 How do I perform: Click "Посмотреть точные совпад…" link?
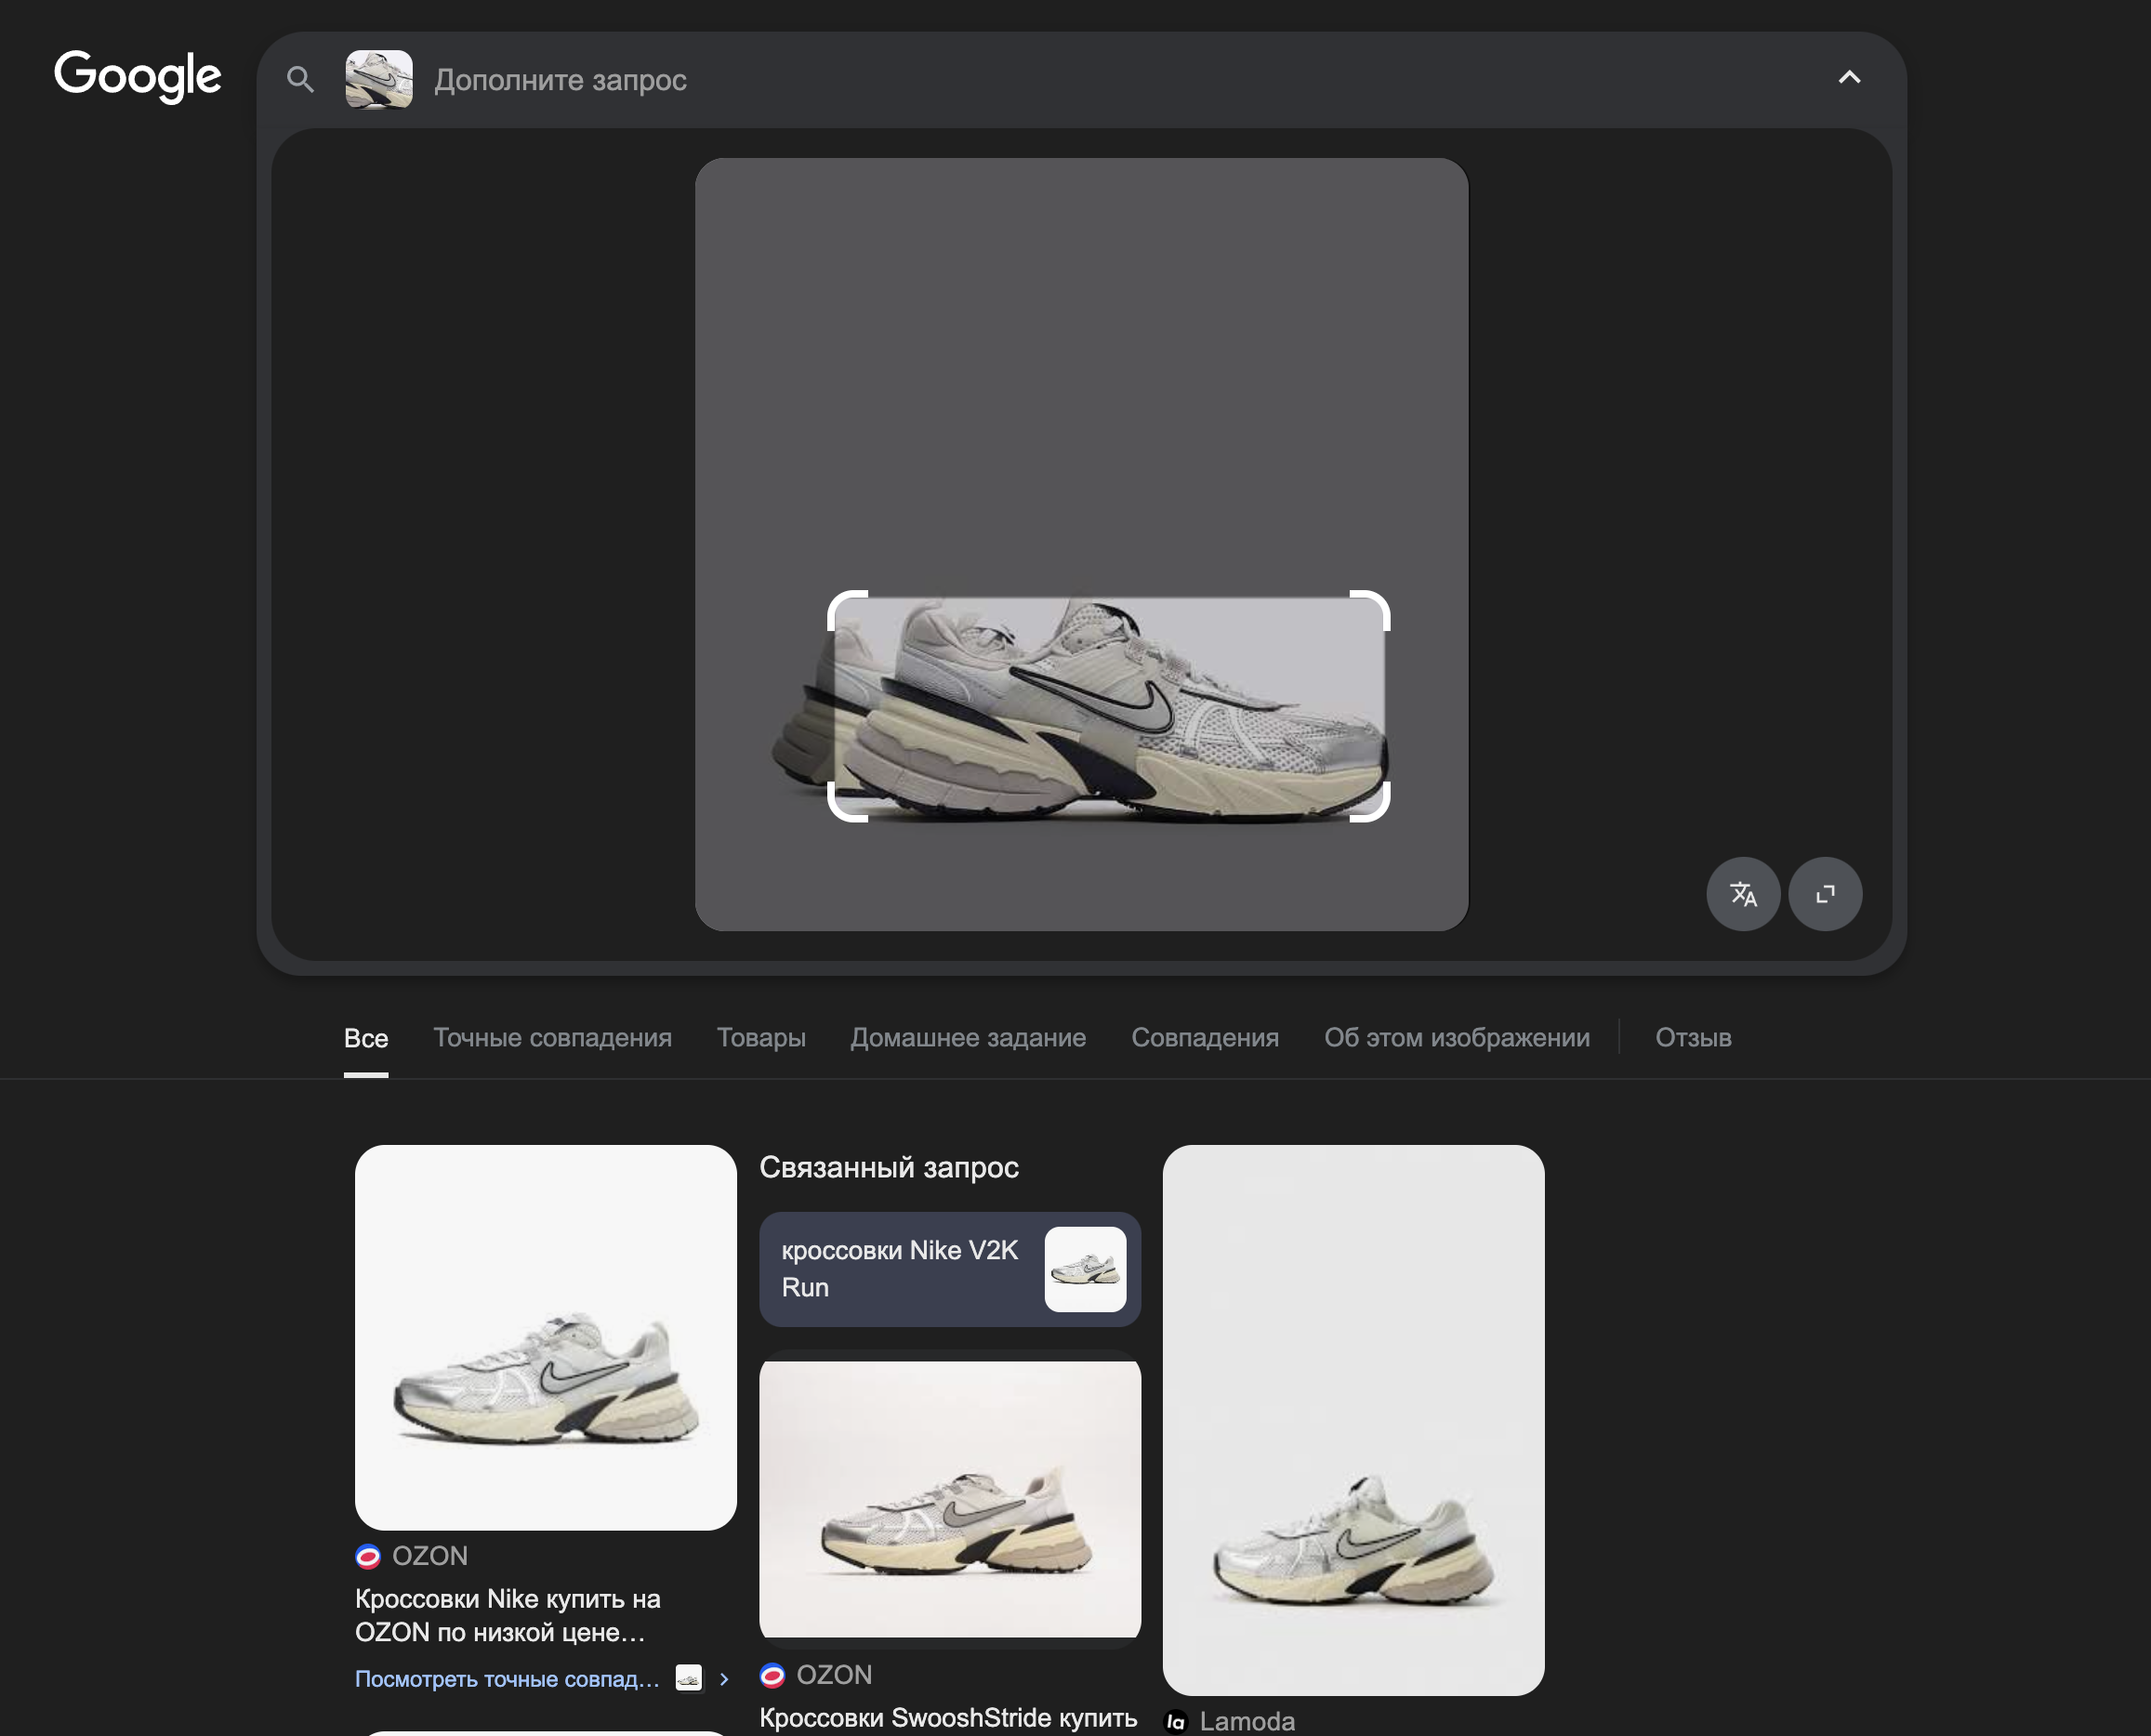point(507,1679)
